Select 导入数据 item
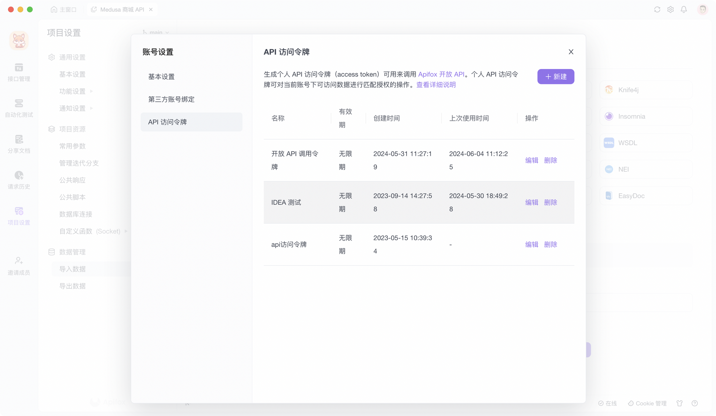The height and width of the screenshot is (416, 716). [91, 269]
